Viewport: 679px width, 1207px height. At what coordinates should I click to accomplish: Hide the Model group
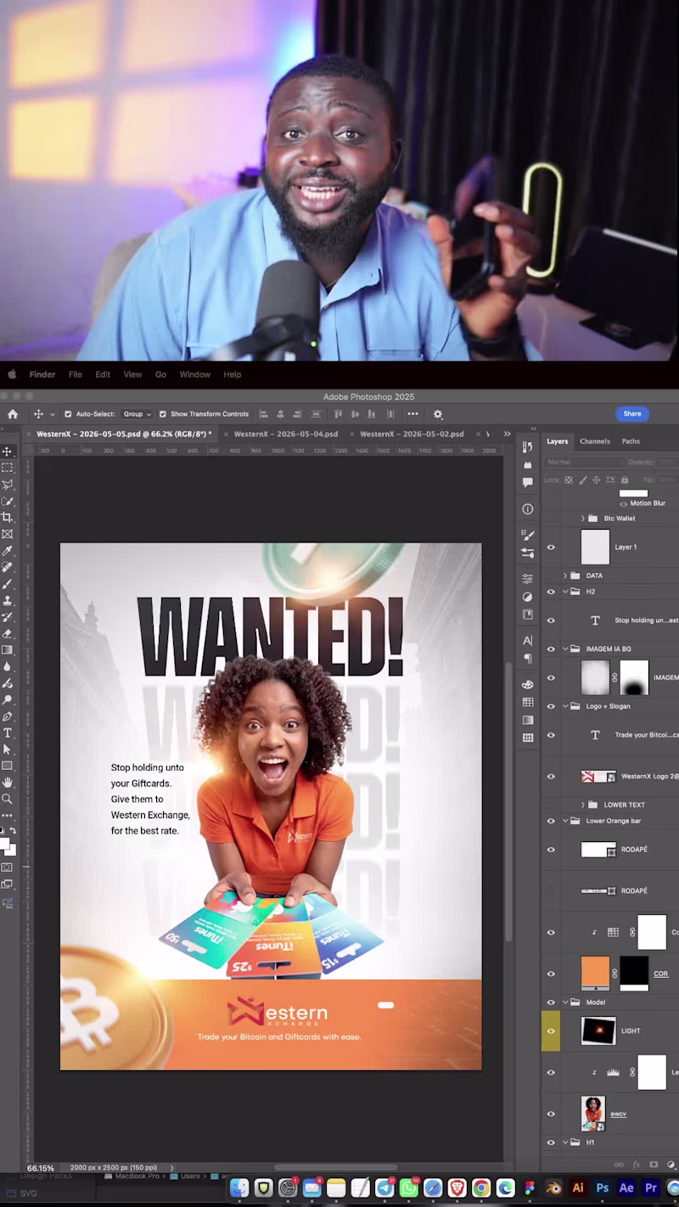click(x=551, y=1002)
